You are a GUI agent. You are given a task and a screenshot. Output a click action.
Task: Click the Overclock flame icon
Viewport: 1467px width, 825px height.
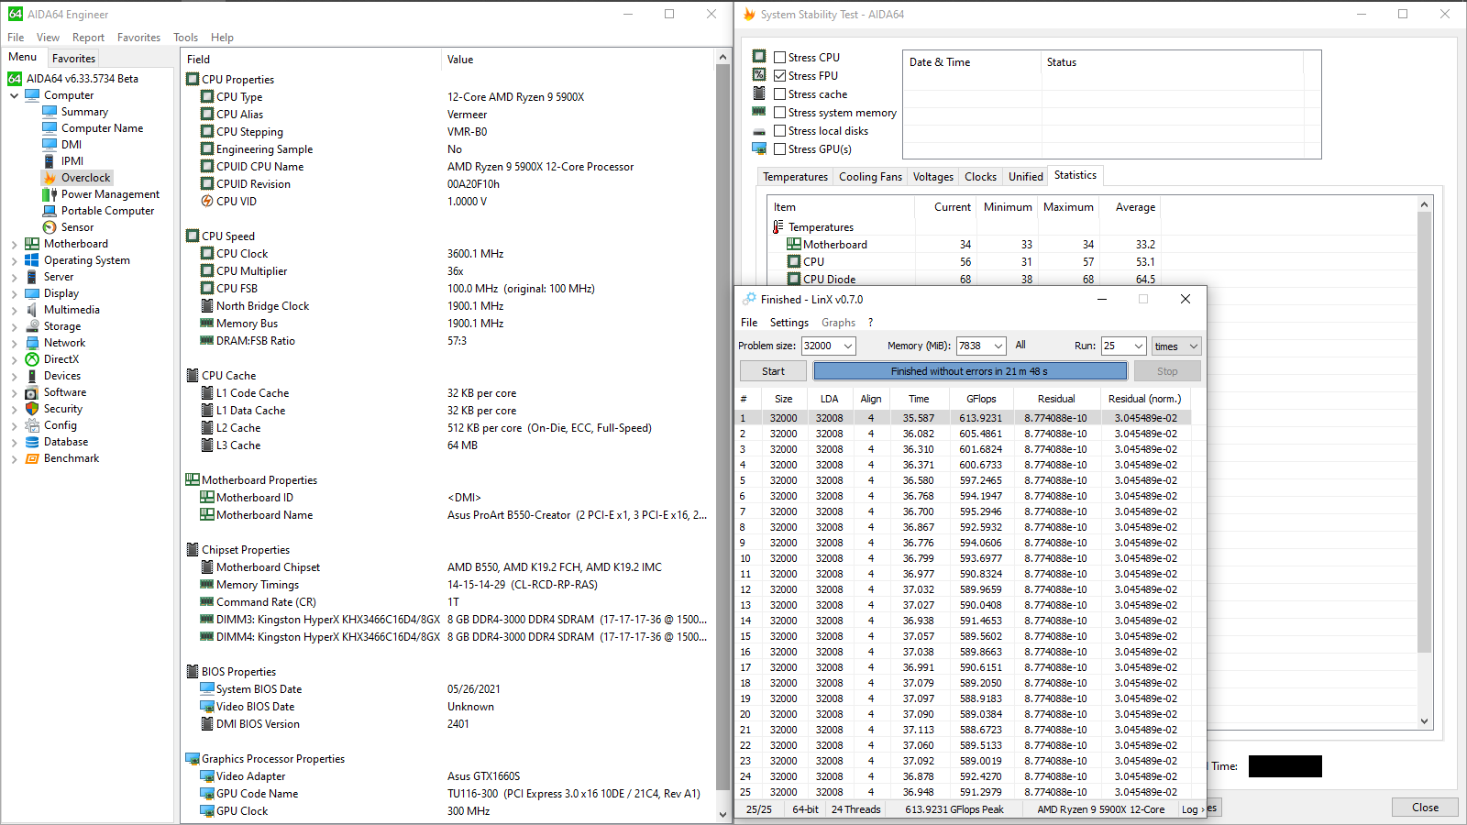[50, 178]
